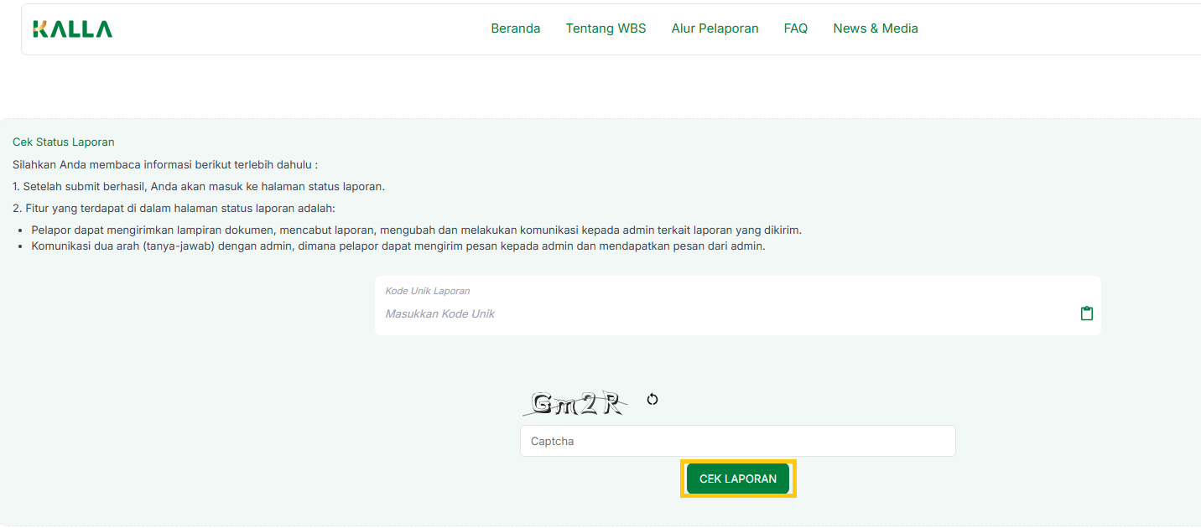Image resolution: width=1201 pixels, height=528 pixels.
Task: Paste code using the clipboard icon
Action: (1087, 313)
